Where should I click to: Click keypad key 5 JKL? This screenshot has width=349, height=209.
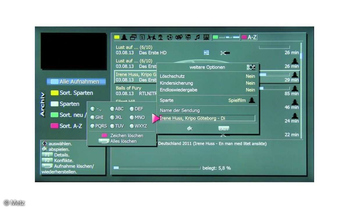[116, 118]
